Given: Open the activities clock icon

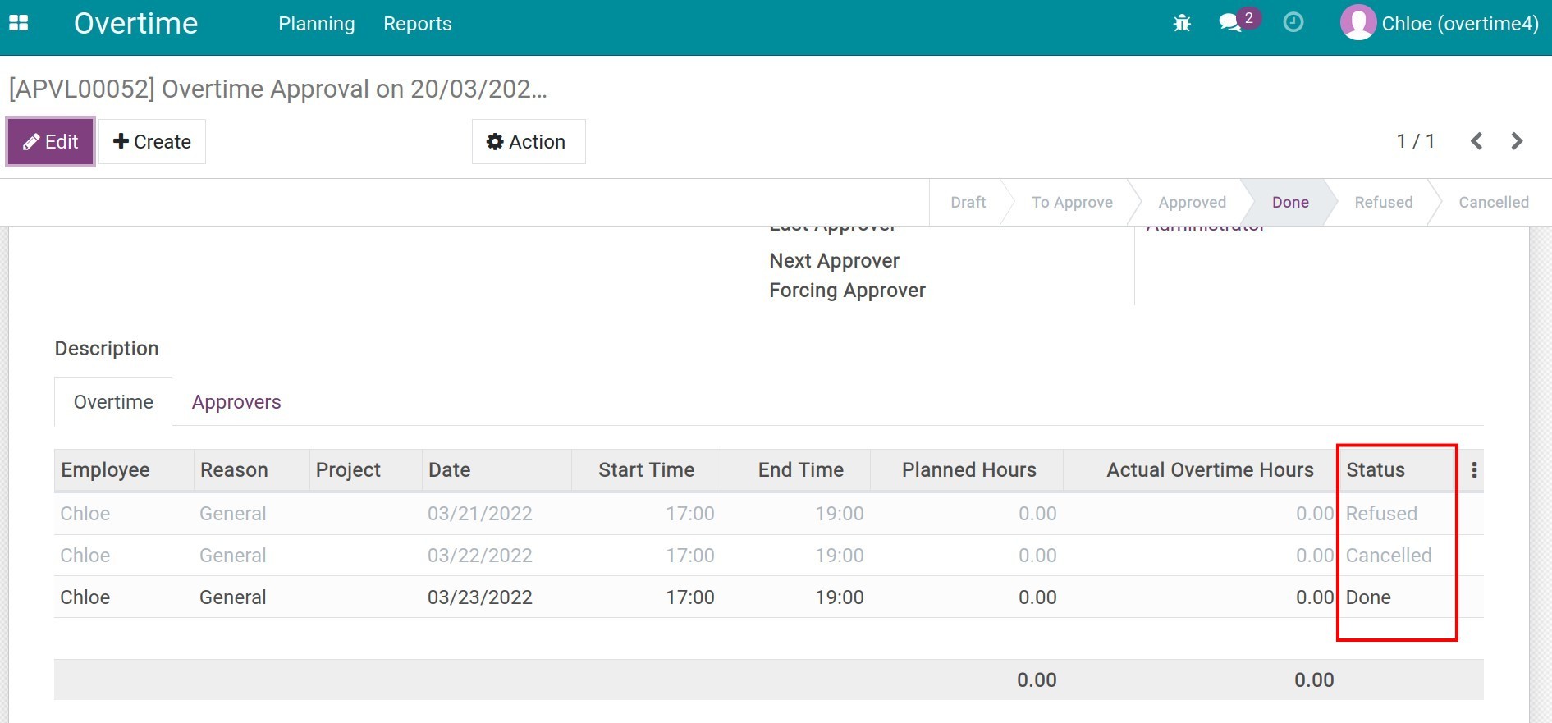Looking at the screenshot, I should (1293, 22).
